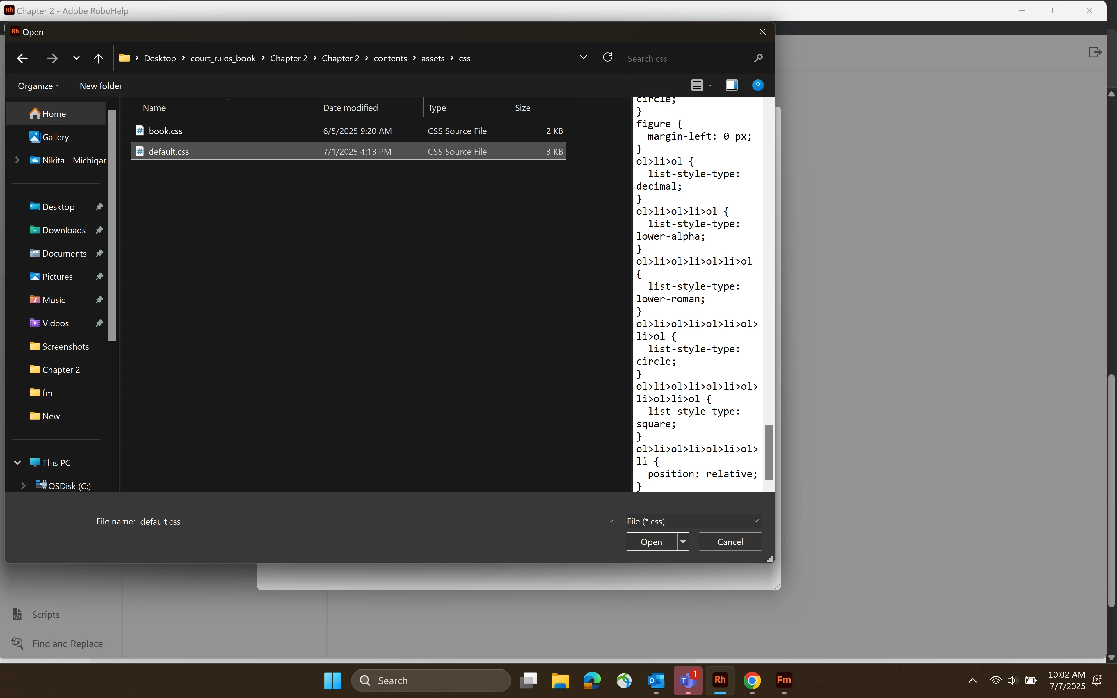Open the file dialog help icon
This screenshot has height=698, width=1117.
(x=757, y=86)
